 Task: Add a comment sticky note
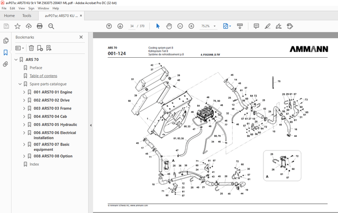(256, 26)
